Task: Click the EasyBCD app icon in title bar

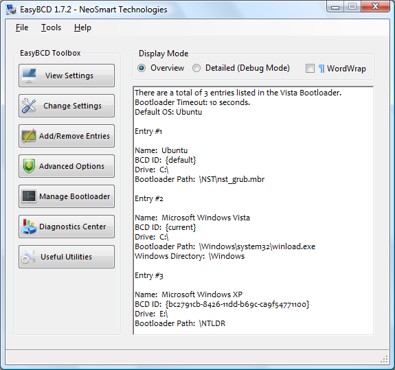Action: coord(11,10)
